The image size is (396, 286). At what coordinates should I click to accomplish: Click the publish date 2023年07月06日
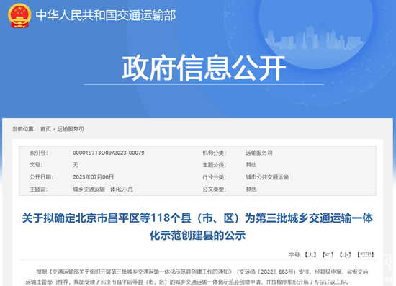tap(93, 177)
